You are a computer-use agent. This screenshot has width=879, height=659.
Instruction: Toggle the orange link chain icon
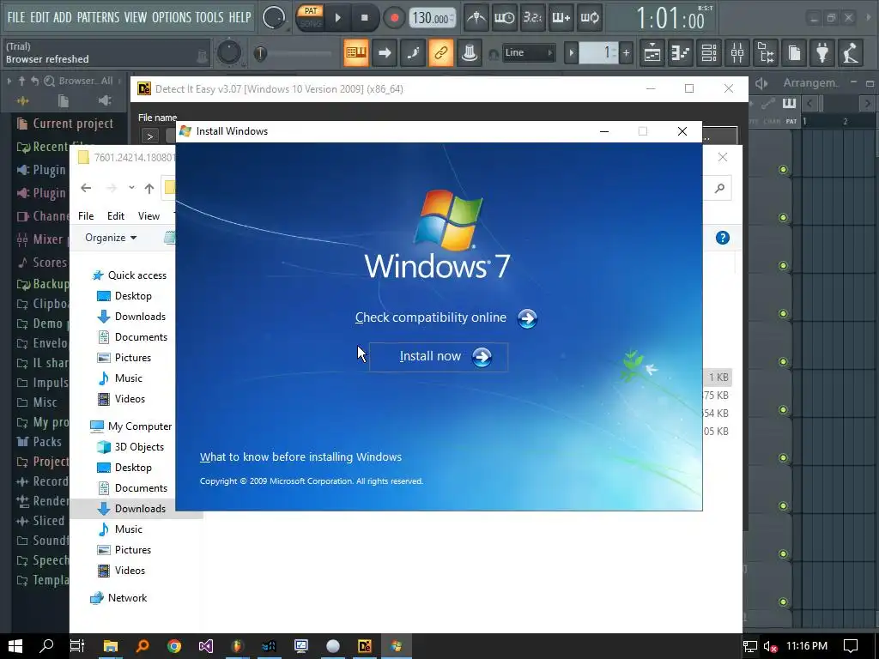(441, 53)
